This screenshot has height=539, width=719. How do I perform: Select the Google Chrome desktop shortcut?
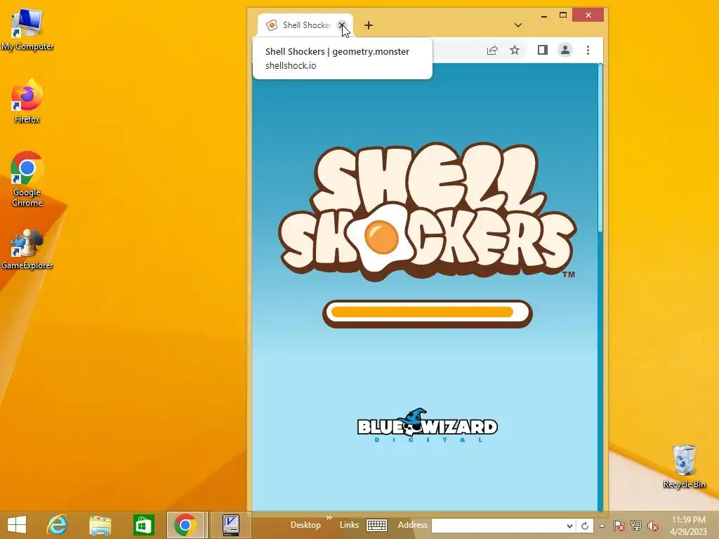27,179
